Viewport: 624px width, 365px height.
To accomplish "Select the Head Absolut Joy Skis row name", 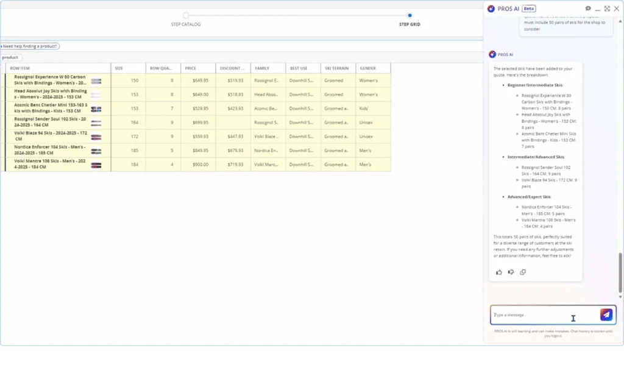I will pos(51,94).
